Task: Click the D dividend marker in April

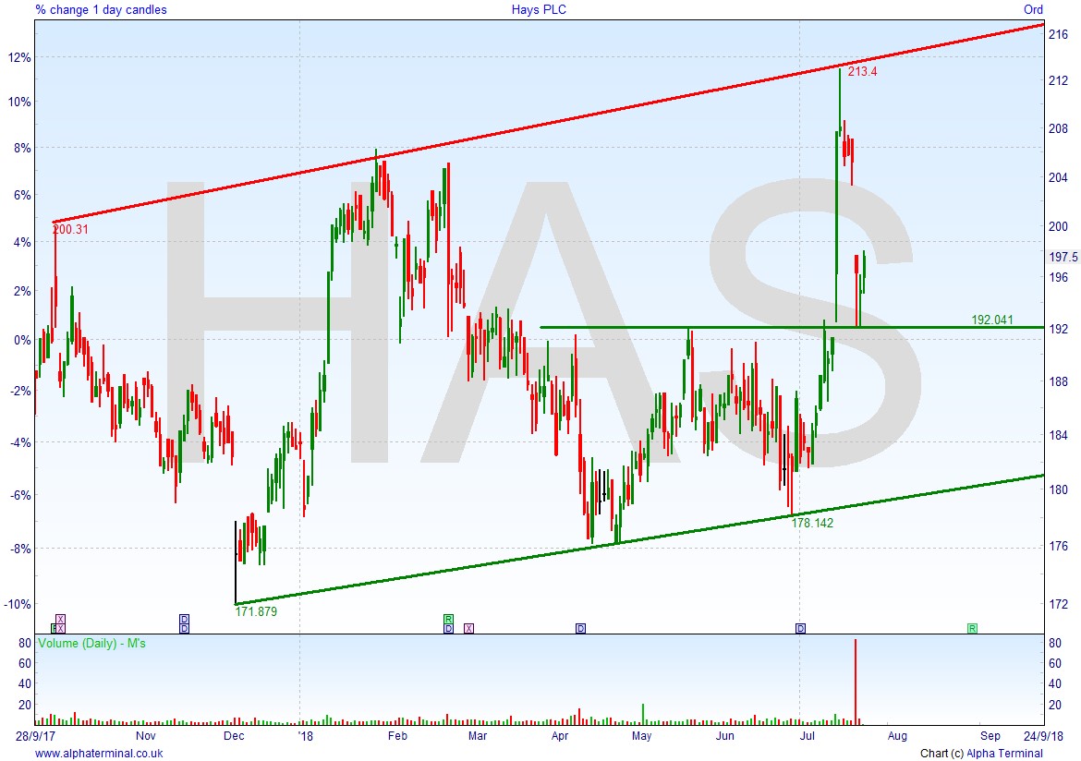Action: [580, 629]
